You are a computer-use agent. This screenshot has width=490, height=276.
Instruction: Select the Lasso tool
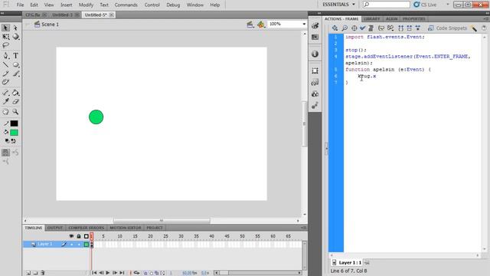click(5, 46)
